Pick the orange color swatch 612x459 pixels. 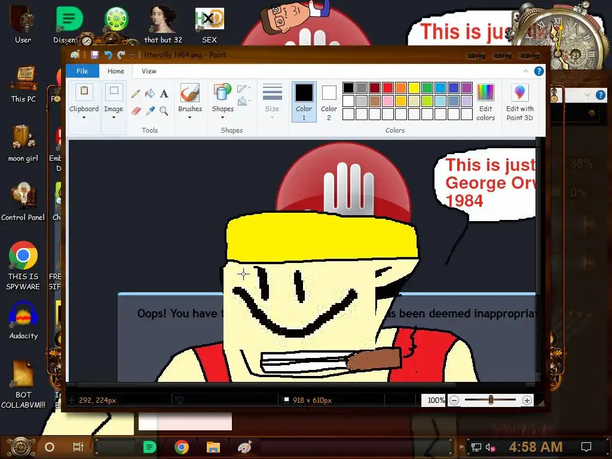401,87
